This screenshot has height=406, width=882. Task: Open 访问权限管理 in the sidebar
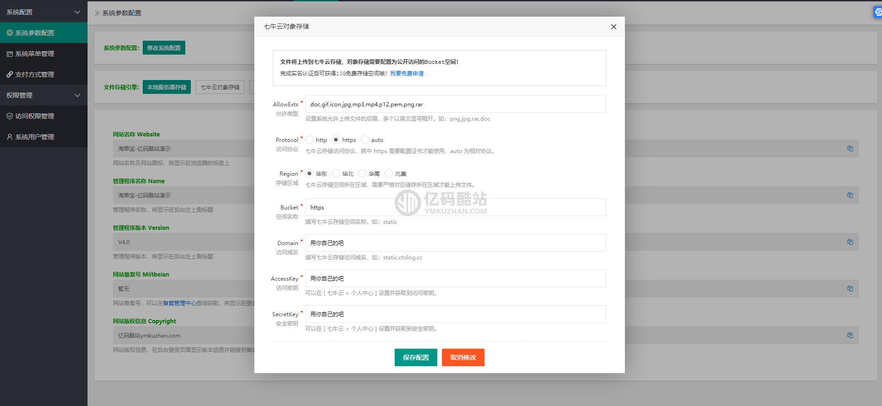point(44,116)
